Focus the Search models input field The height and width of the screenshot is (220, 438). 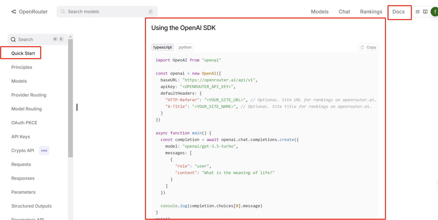[x=107, y=11]
